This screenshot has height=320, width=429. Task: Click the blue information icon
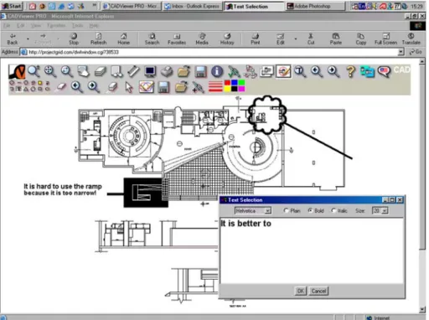pos(217,71)
